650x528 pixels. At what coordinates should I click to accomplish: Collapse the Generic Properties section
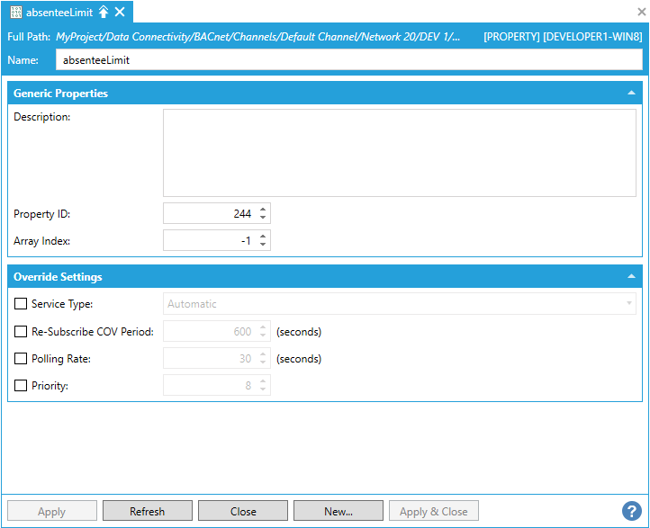coord(631,93)
